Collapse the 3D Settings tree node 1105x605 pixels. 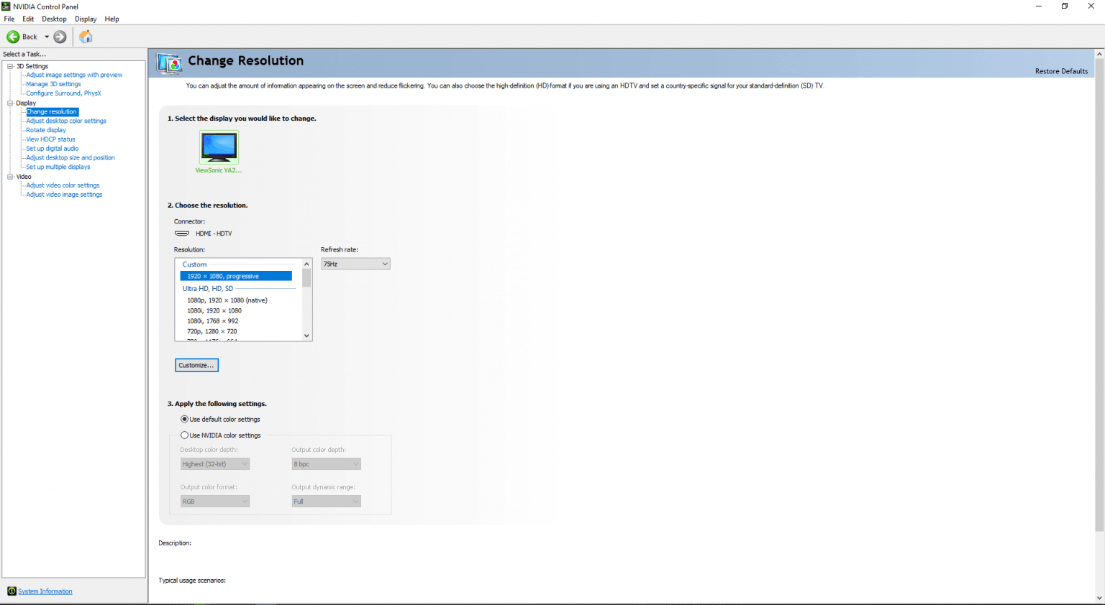[10, 66]
